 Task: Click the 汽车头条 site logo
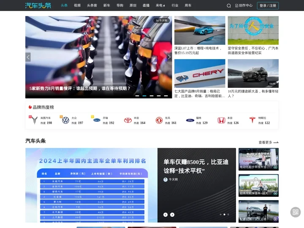(38, 5)
